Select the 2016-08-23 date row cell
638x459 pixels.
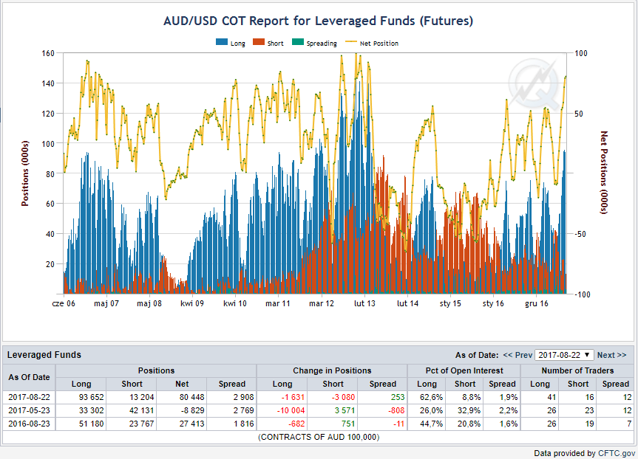point(29,424)
